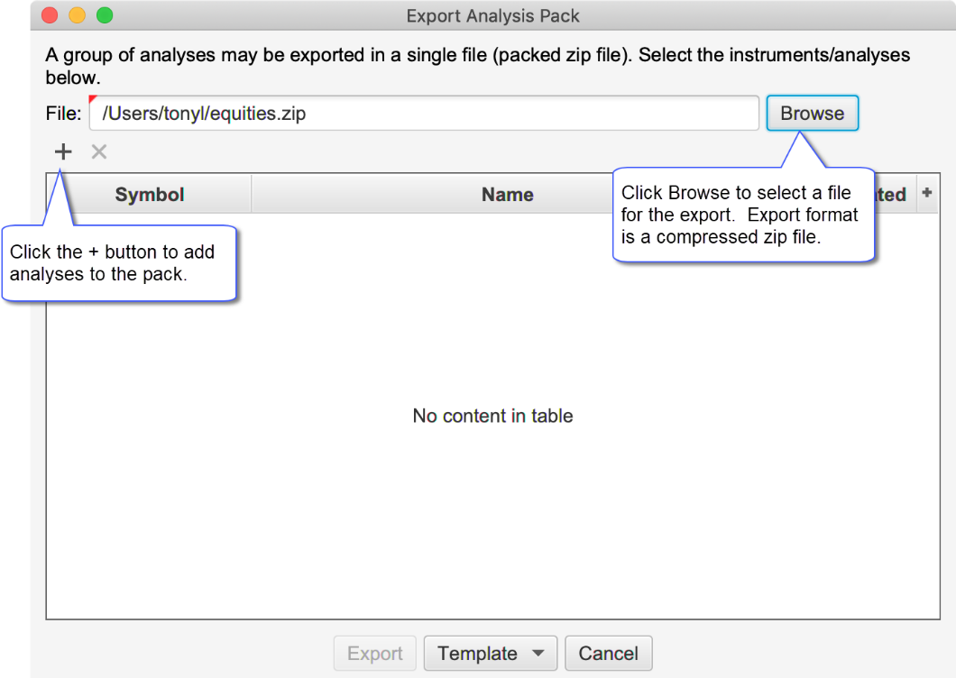The height and width of the screenshot is (678, 956).
Task: Click the red corner marker on File field
Action: pyautogui.click(x=93, y=99)
